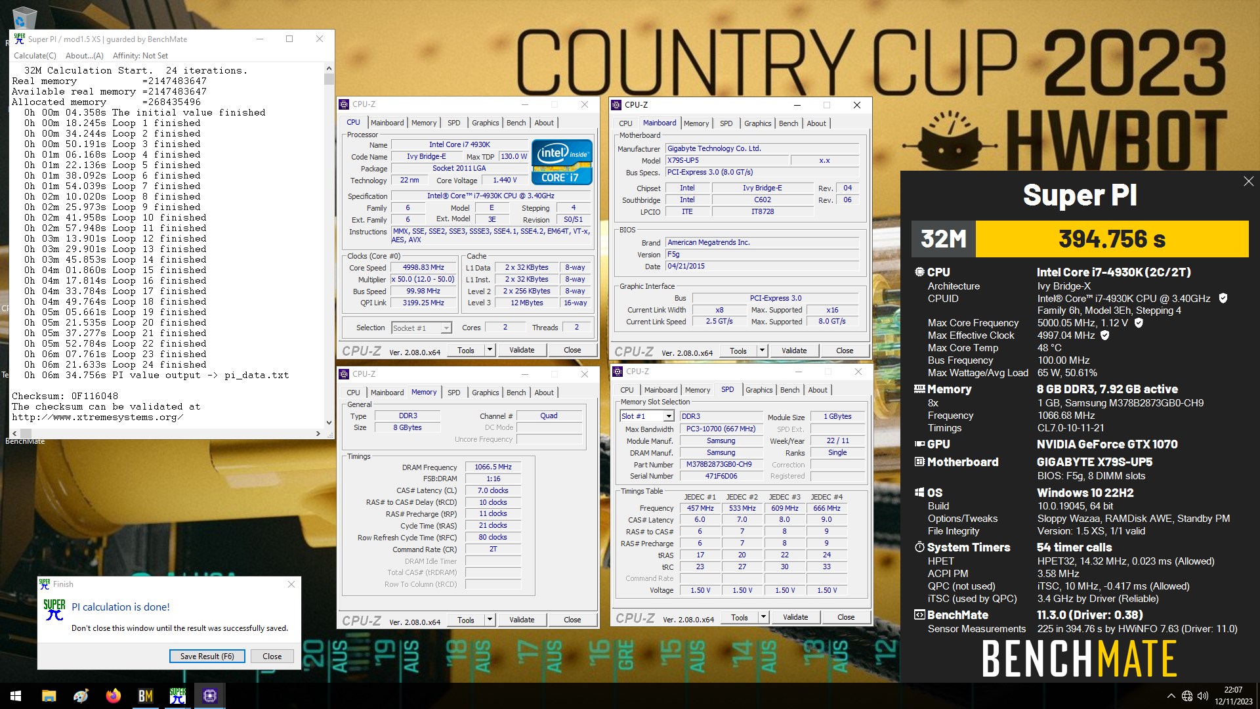Click CPUID verified shield icon
The width and height of the screenshot is (1260, 709).
coord(1223,298)
